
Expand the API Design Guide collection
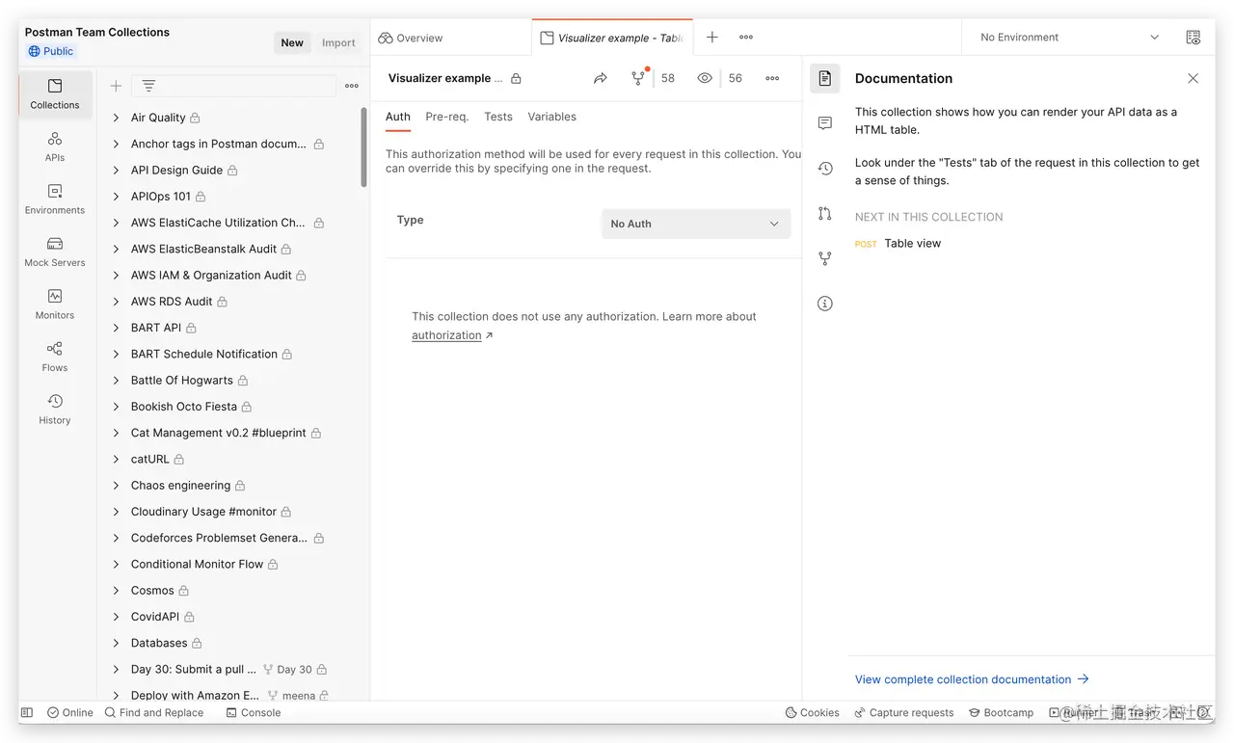116,171
